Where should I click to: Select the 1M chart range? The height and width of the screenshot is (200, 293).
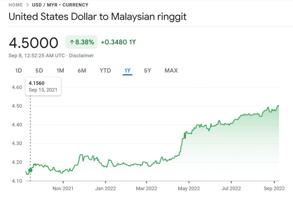point(60,70)
